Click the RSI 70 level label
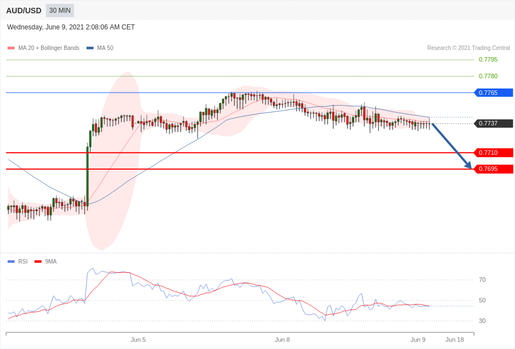515x349 pixels. 482,280
